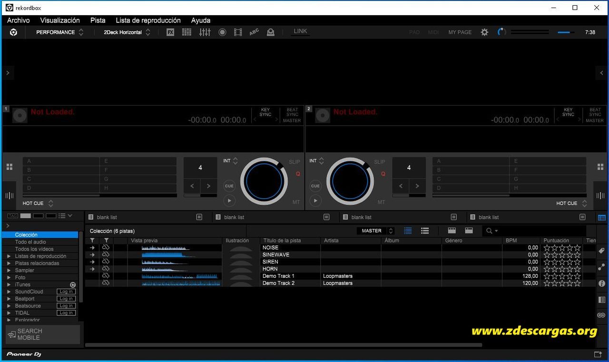Open the Visualización menu
This screenshot has height=362, width=609.
point(60,20)
